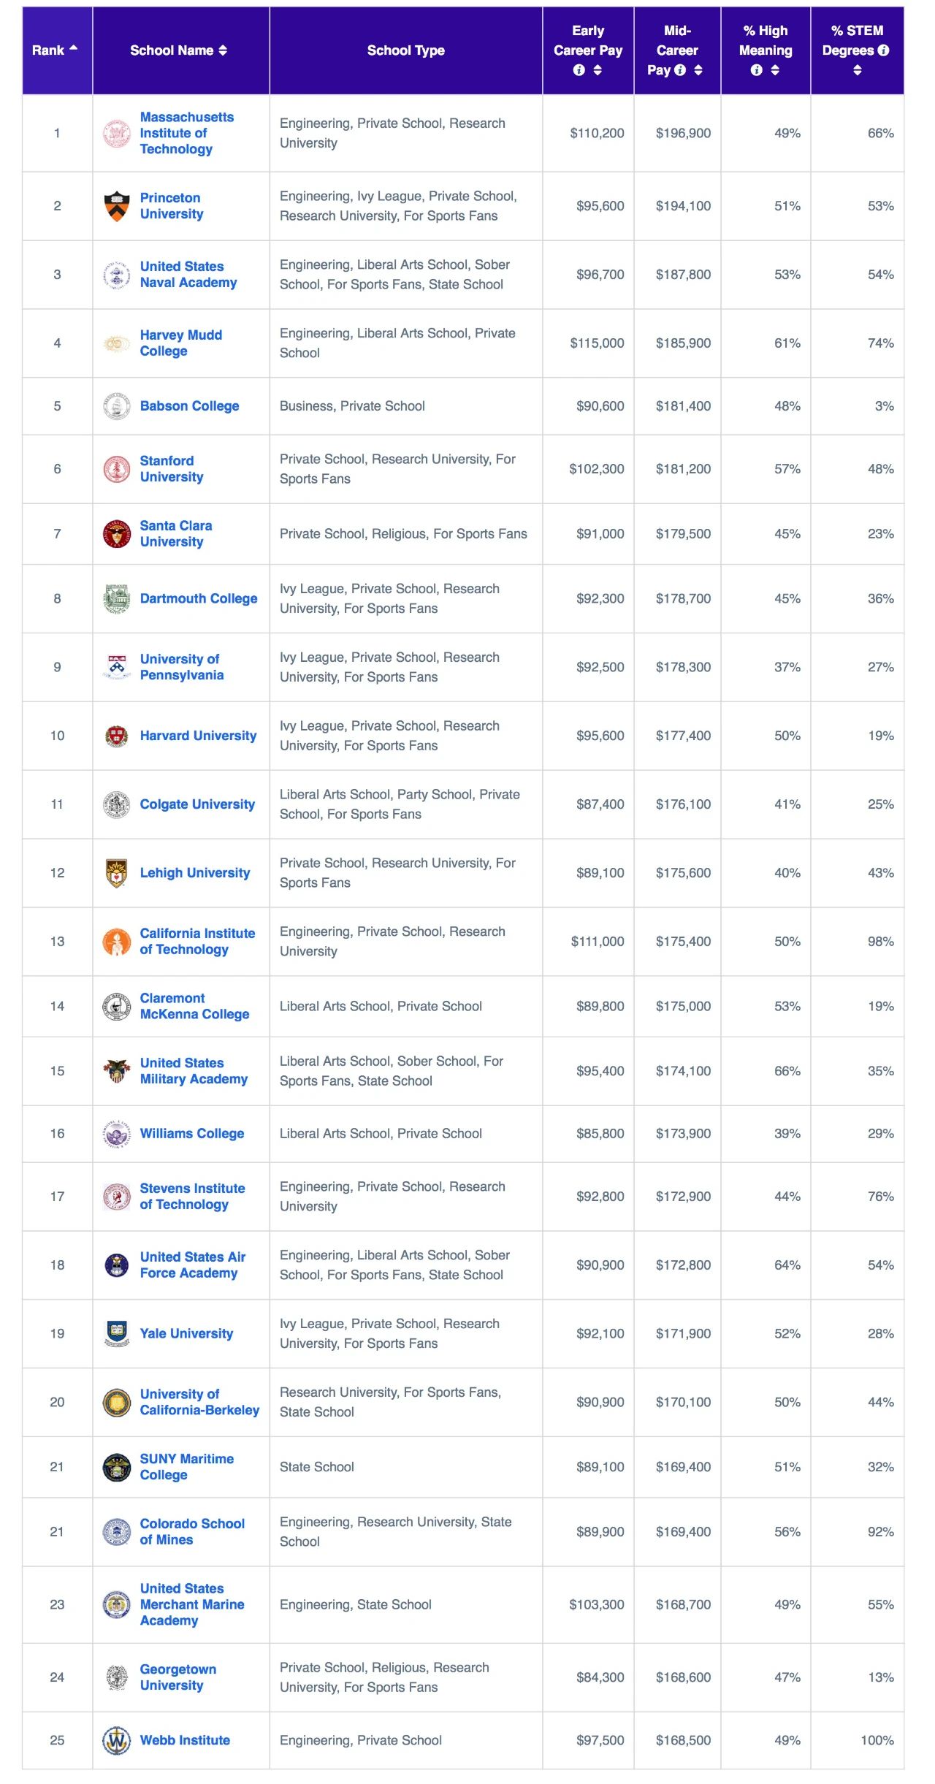
Task: Click the % STEM Degrees info icon
Action: point(883,50)
